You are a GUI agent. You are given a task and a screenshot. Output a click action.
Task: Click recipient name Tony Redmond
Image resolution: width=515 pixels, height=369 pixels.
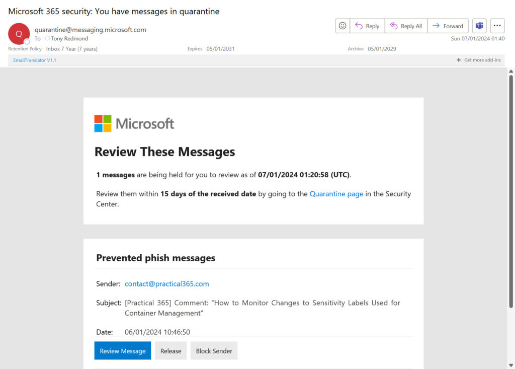pyautogui.click(x=69, y=38)
